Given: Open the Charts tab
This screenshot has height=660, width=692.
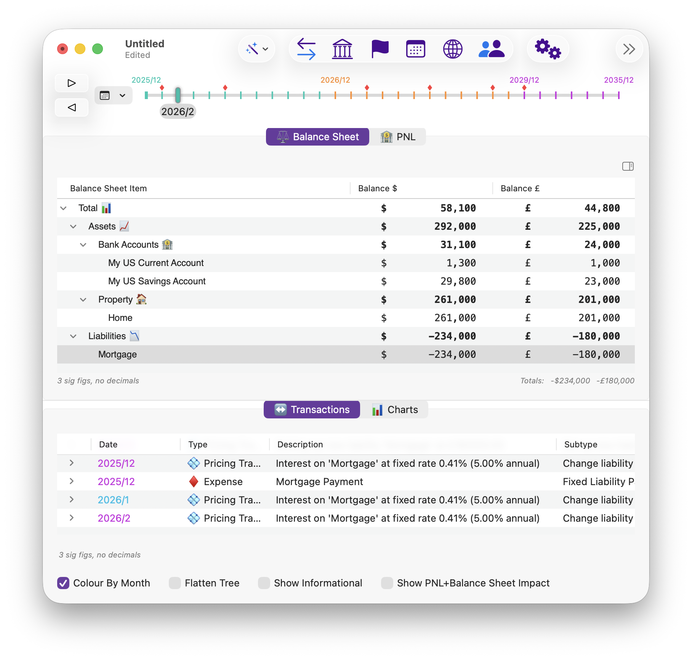Looking at the screenshot, I should point(394,409).
